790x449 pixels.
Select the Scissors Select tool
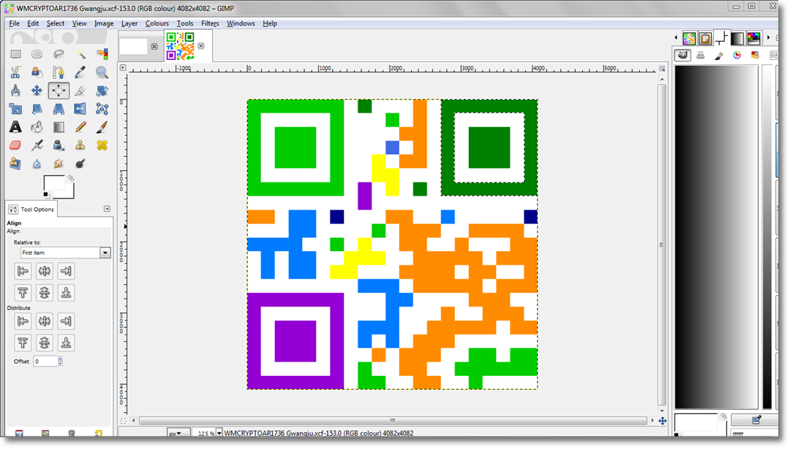pos(15,72)
